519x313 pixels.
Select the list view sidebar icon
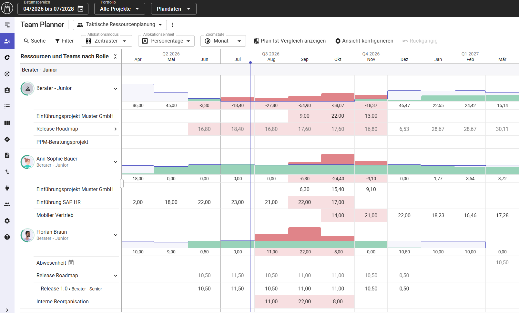tap(7, 106)
